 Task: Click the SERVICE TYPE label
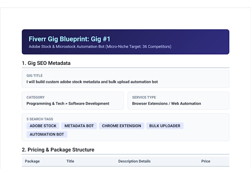[144, 97]
